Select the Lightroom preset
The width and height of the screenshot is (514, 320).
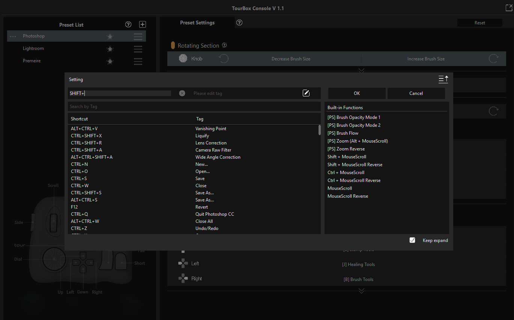(33, 48)
